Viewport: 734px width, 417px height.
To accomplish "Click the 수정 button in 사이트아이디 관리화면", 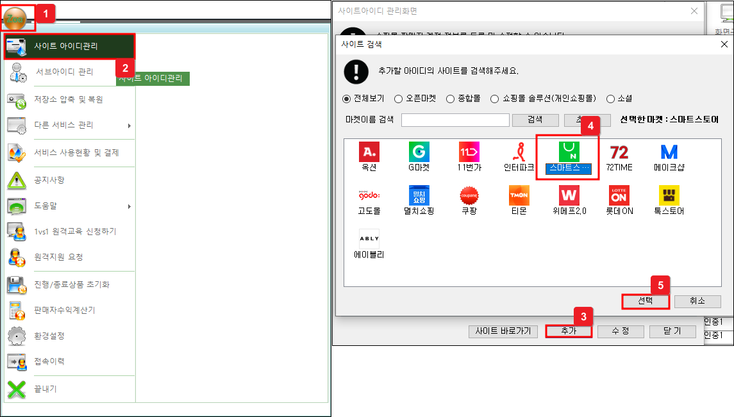I will pos(621,331).
